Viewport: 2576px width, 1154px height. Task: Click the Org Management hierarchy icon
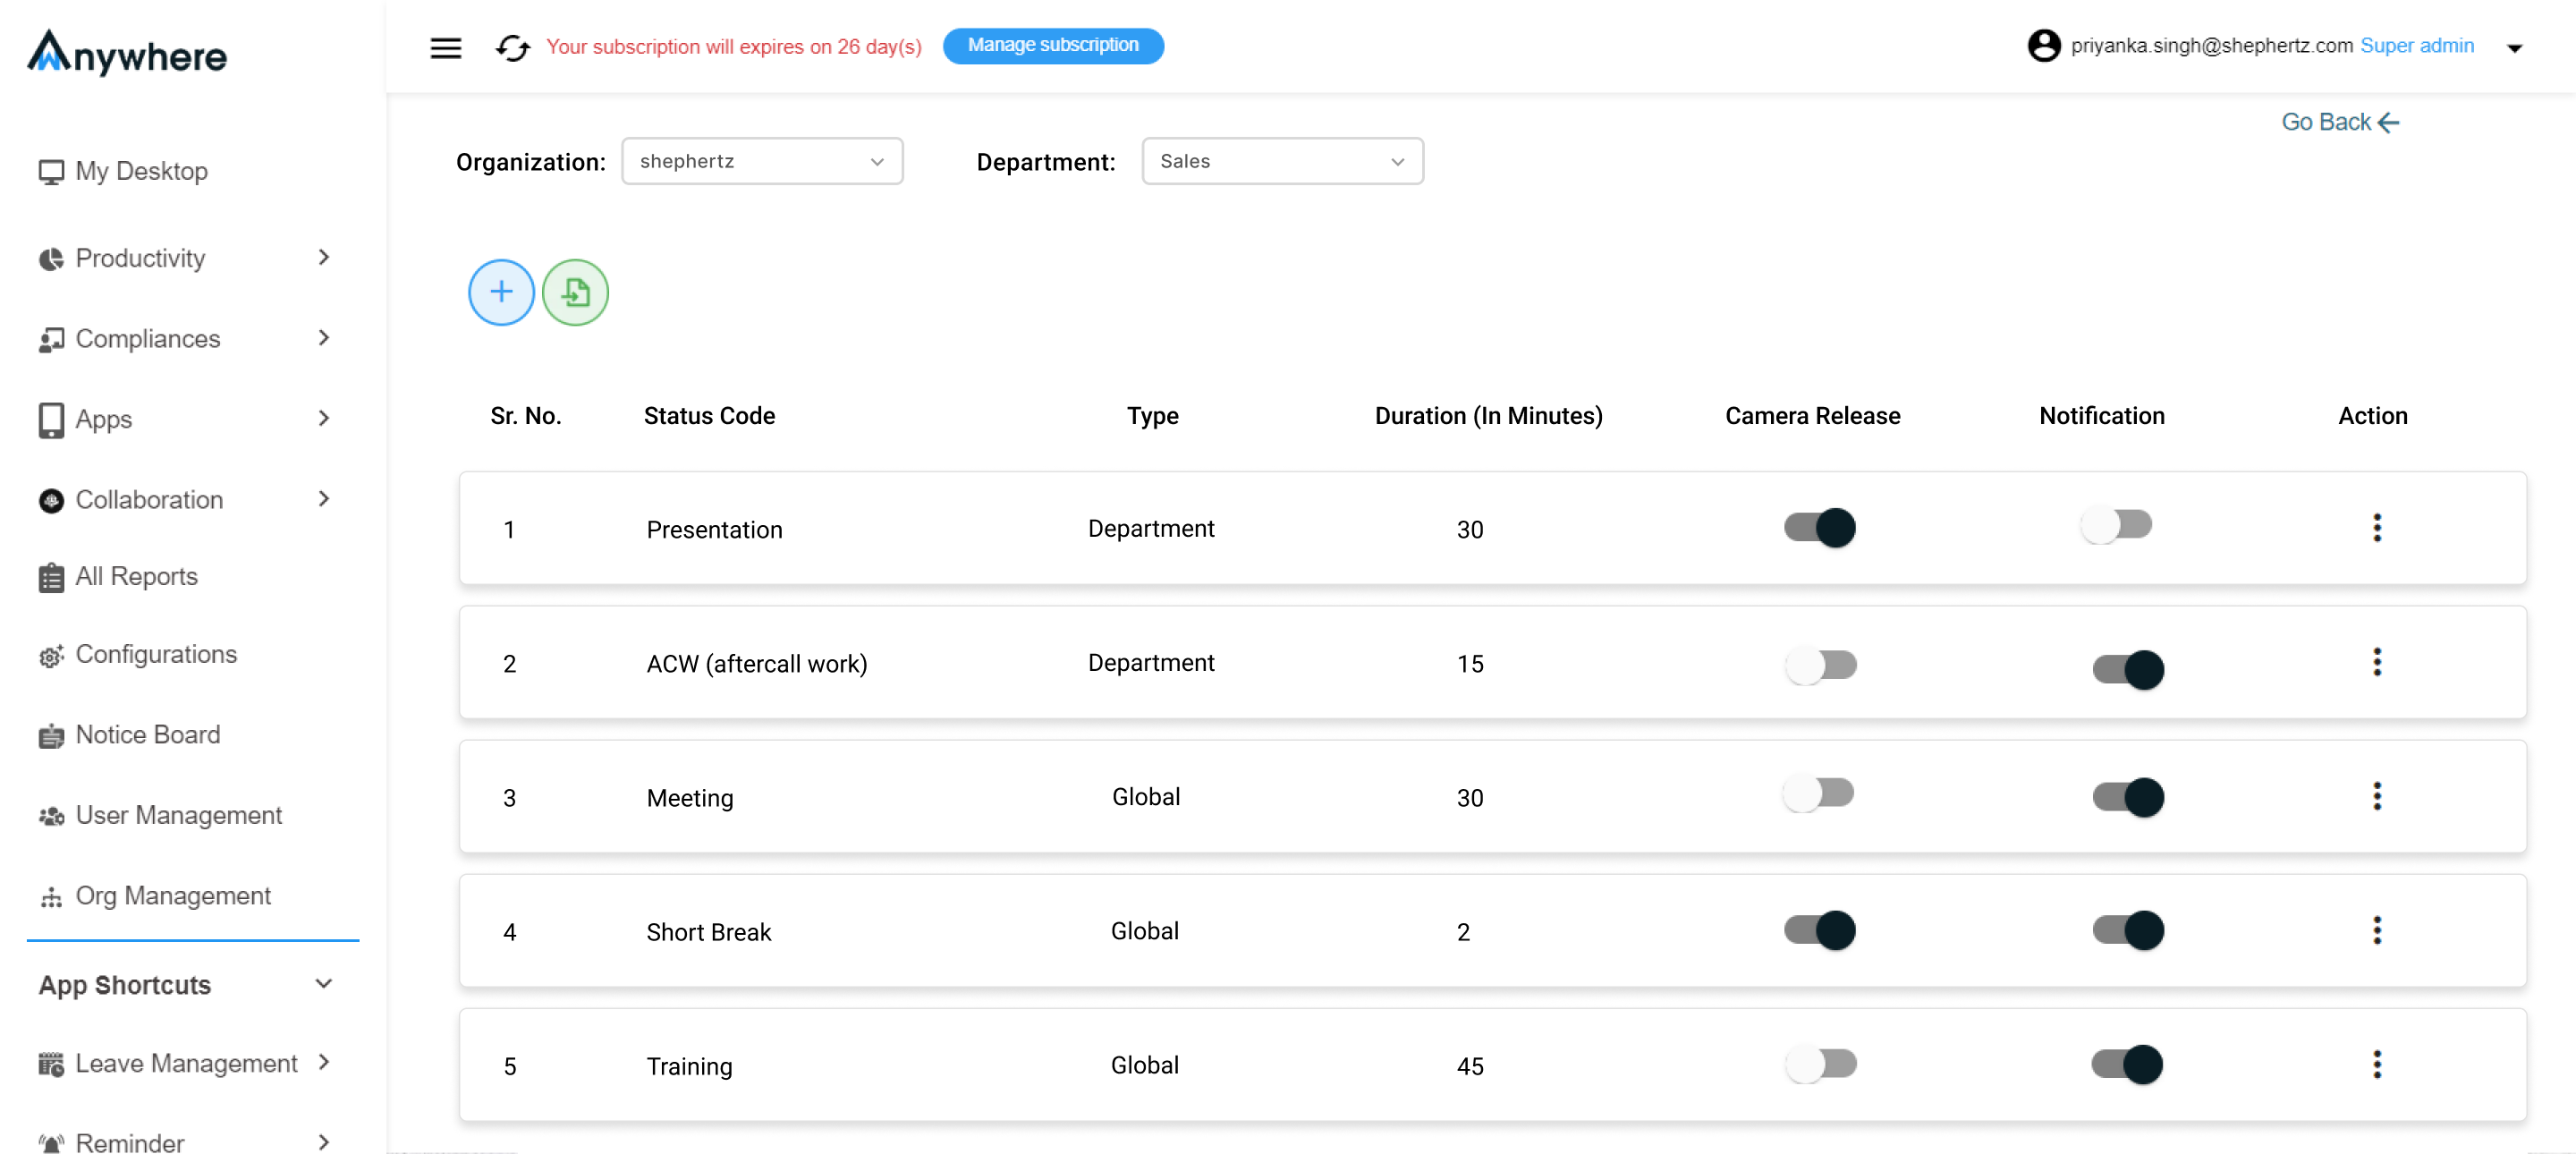pos(51,897)
